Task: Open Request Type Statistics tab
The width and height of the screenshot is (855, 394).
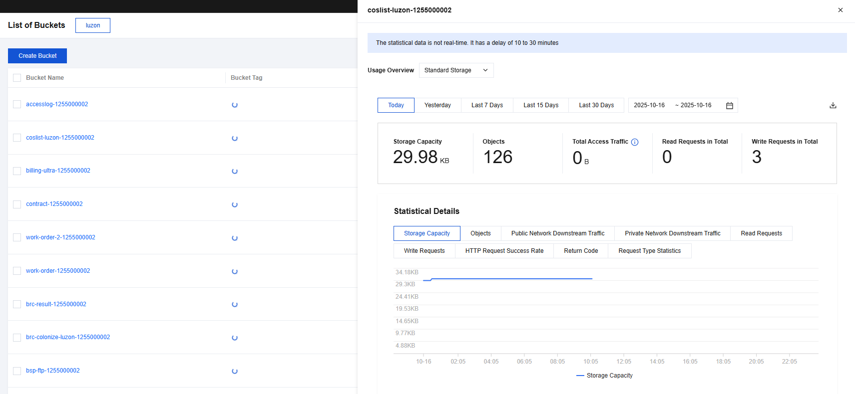Action: pyautogui.click(x=650, y=251)
